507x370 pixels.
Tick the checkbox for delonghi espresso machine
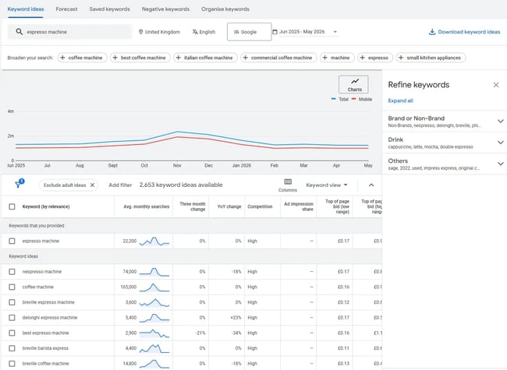(x=12, y=318)
